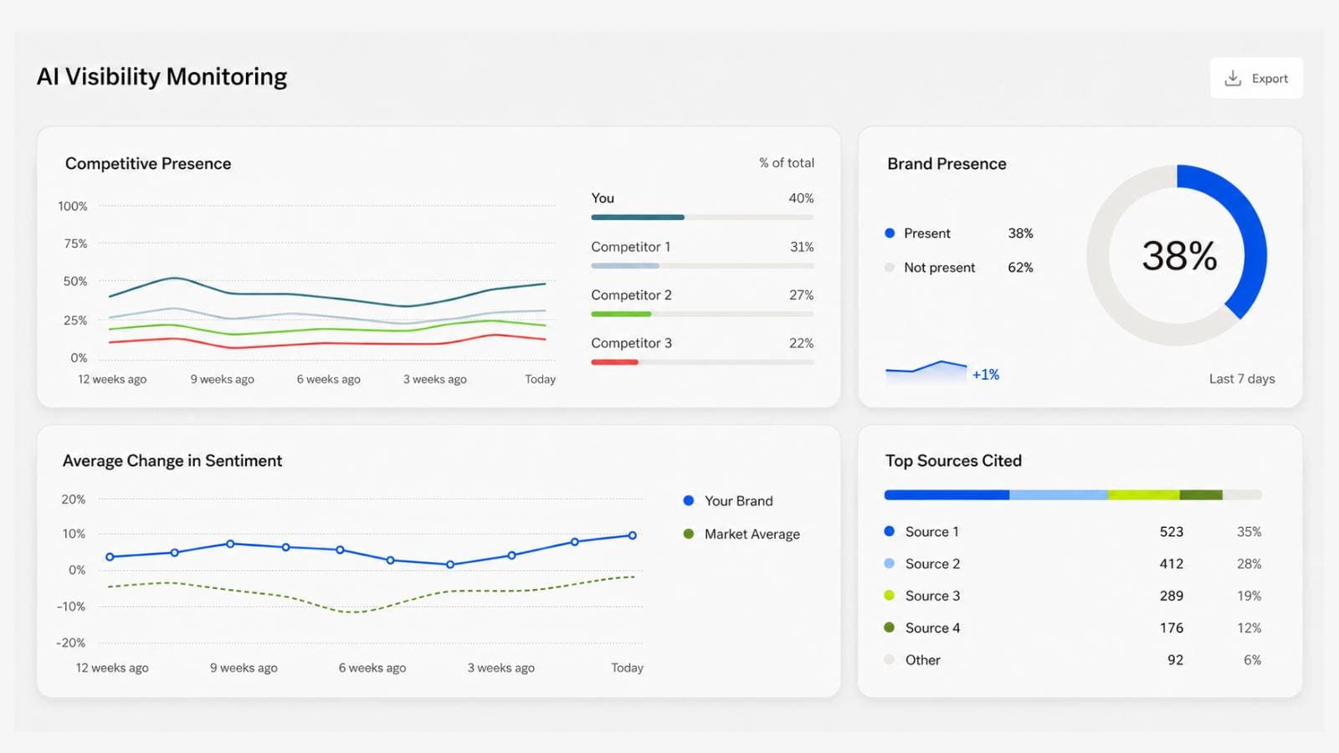The image size is (1339, 753).
Task: Click the 'Your Brand' legend label
Action: (x=739, y=501)
